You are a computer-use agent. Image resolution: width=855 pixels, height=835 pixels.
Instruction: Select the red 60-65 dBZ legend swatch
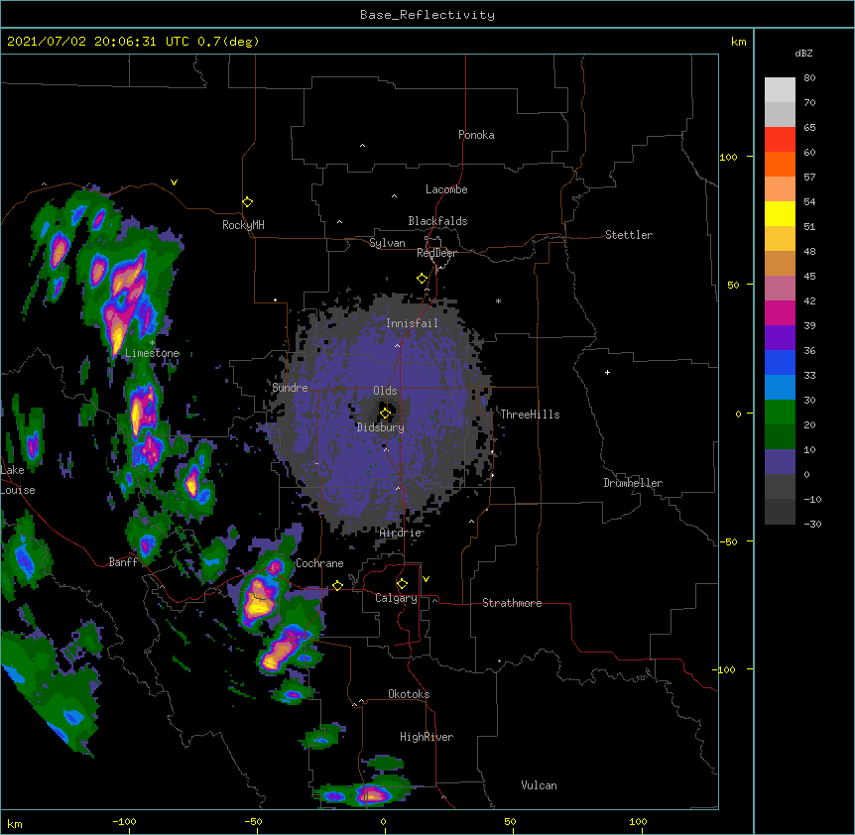(780, 140)
